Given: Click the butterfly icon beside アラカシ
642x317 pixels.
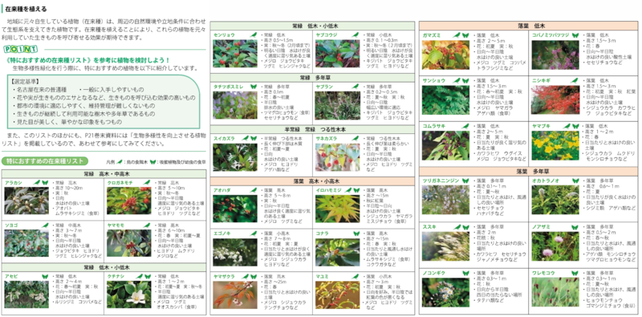Looking at the screenshot, I should click(45, 182).
